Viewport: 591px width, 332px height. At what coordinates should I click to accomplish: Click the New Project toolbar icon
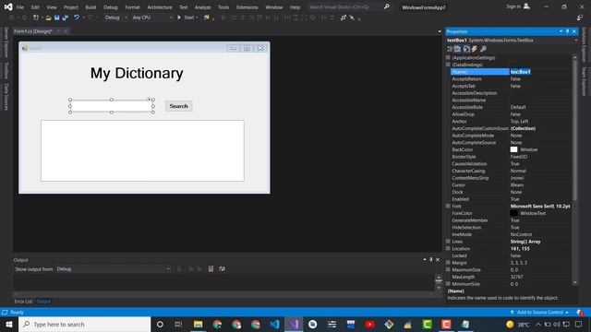click(x=36, y=18)
